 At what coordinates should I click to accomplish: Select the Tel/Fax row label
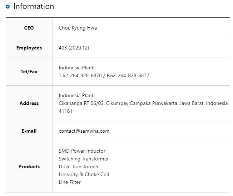point(29,71)
